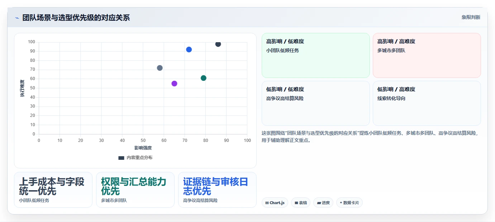Click the 高争议高结算风险 text in quadrant card

[285, 98]
